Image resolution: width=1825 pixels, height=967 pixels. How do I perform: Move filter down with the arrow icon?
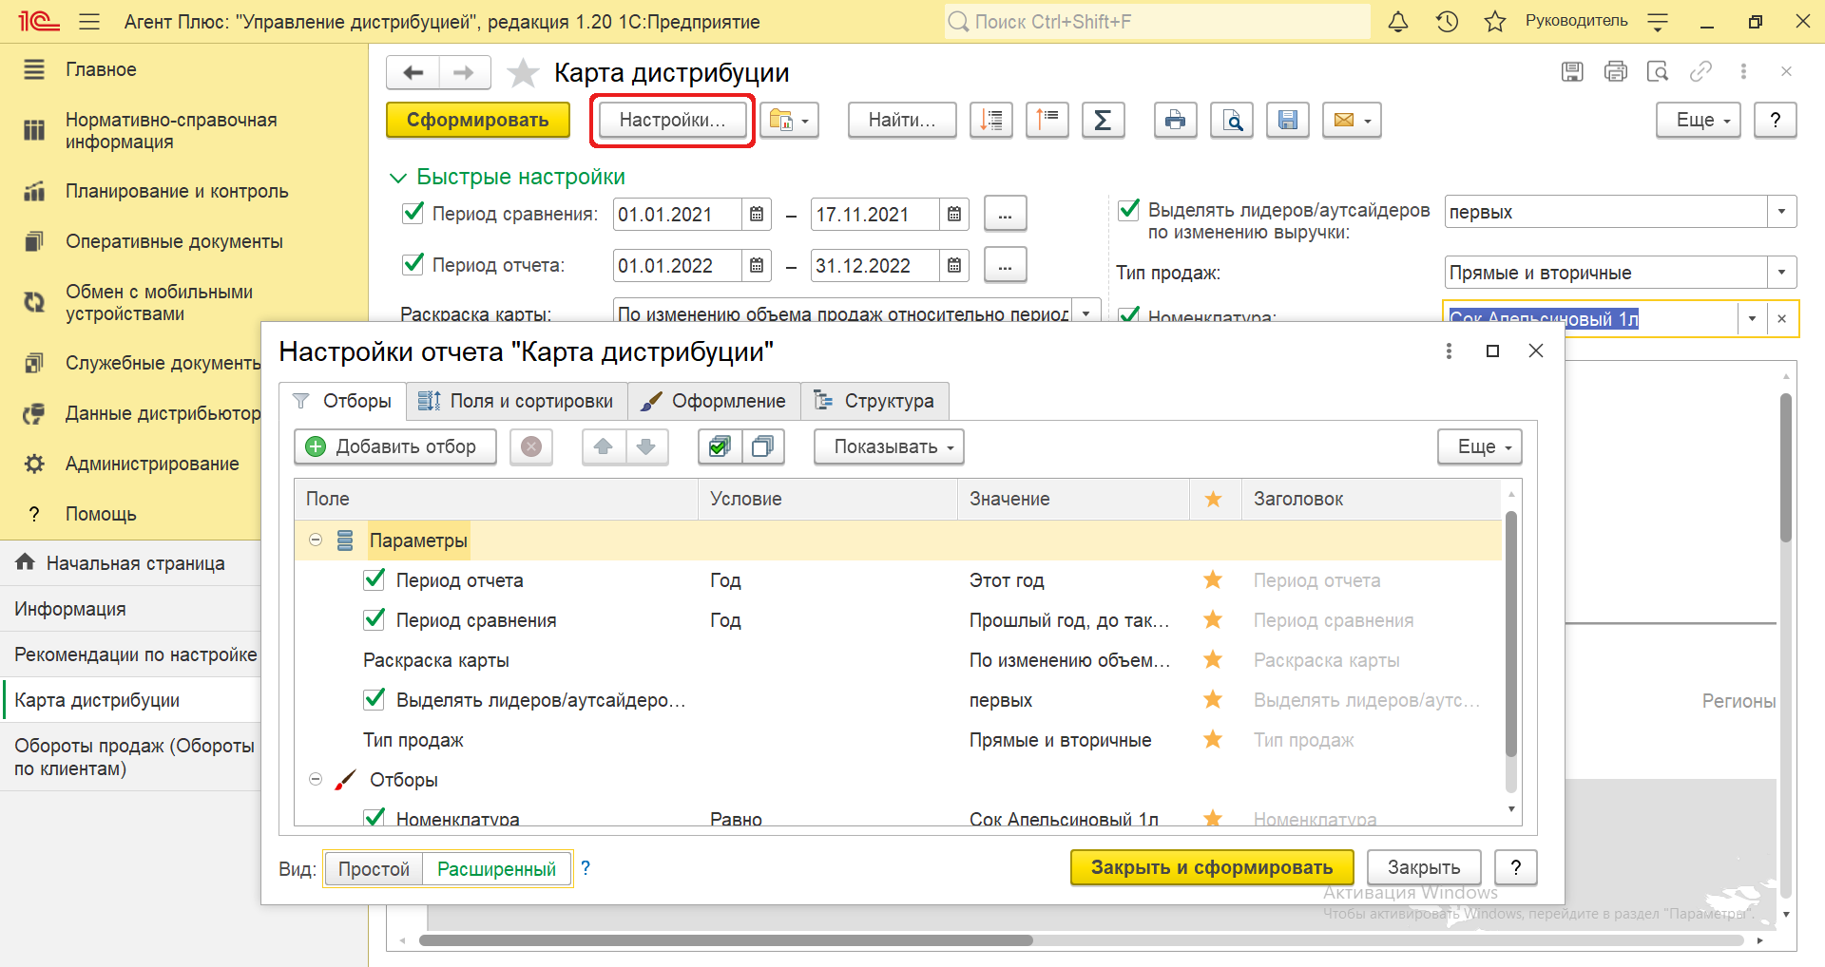646,446
